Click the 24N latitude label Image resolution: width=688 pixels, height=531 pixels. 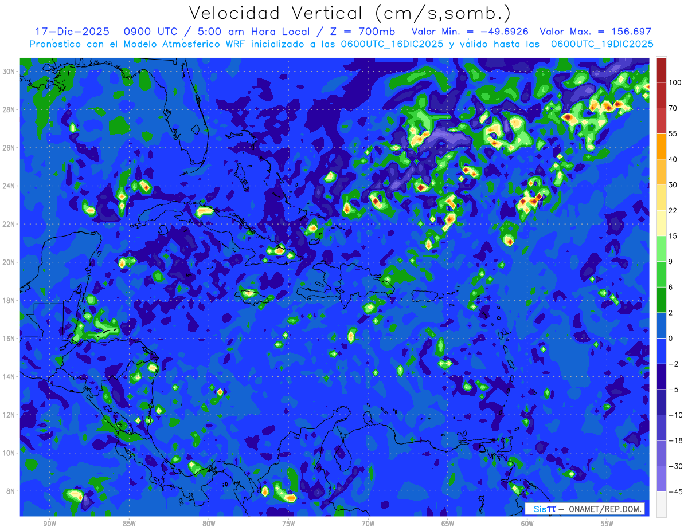10,186
